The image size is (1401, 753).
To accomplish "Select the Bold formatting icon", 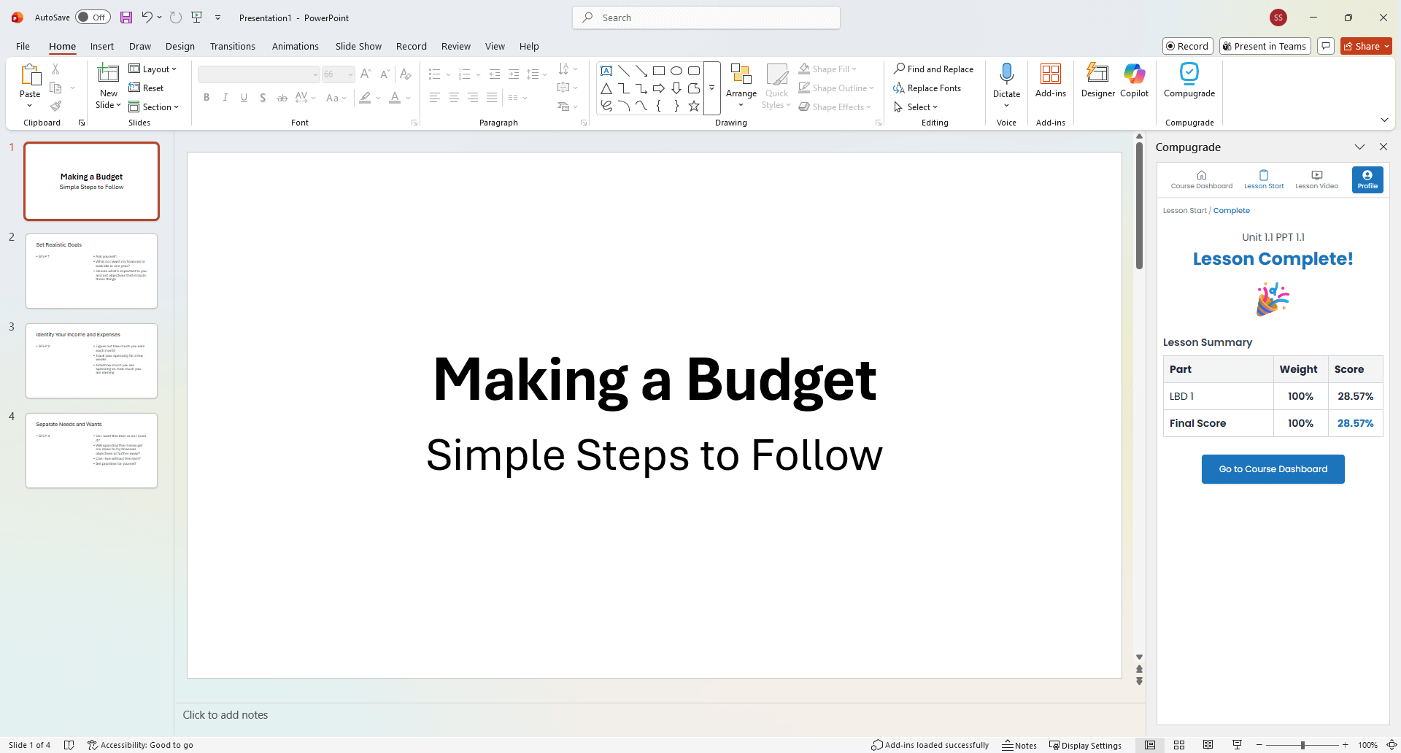I will tap(207, 97).
